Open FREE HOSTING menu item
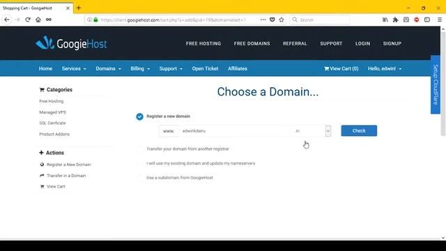This screenshot has width=446, height=251. [x=203, y=43]
